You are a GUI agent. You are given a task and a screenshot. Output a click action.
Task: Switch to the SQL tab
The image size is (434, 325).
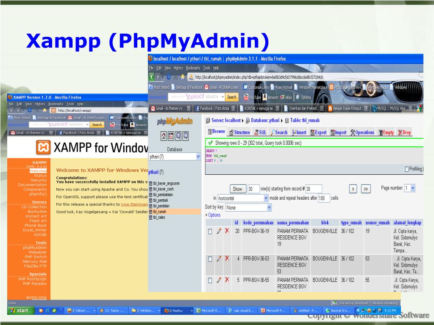[260, 132]
